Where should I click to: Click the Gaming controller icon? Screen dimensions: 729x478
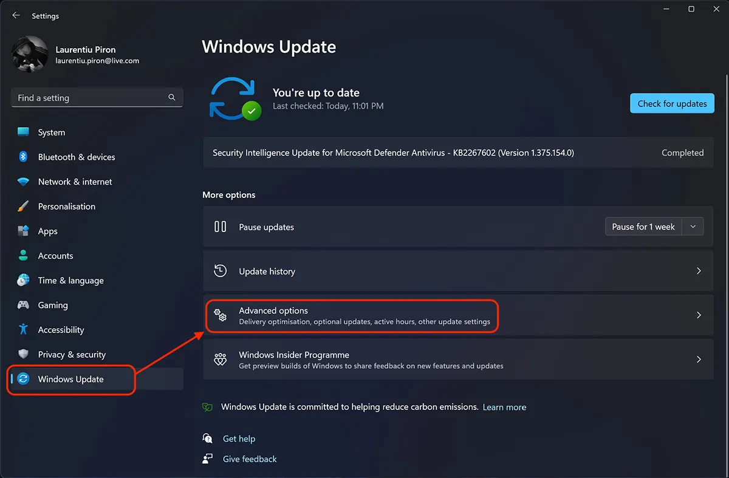(23, 305)
